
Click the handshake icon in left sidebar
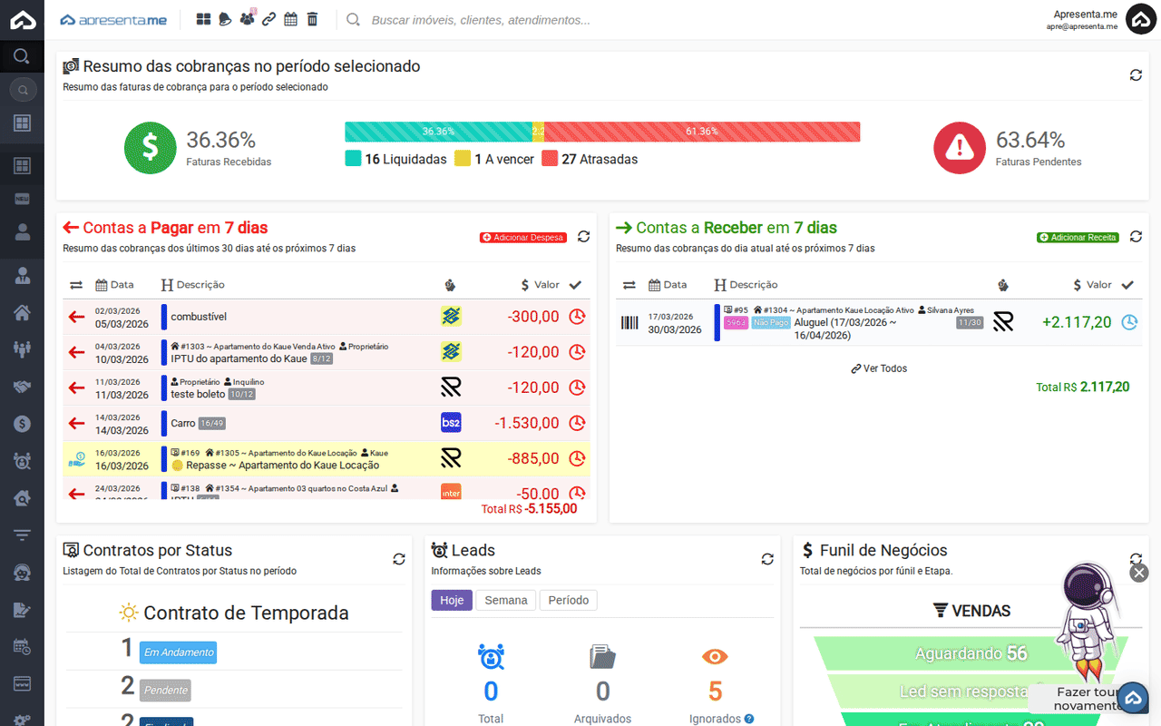[22, 388]
